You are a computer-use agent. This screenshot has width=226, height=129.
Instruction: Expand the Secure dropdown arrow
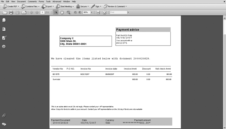point(88,6)
